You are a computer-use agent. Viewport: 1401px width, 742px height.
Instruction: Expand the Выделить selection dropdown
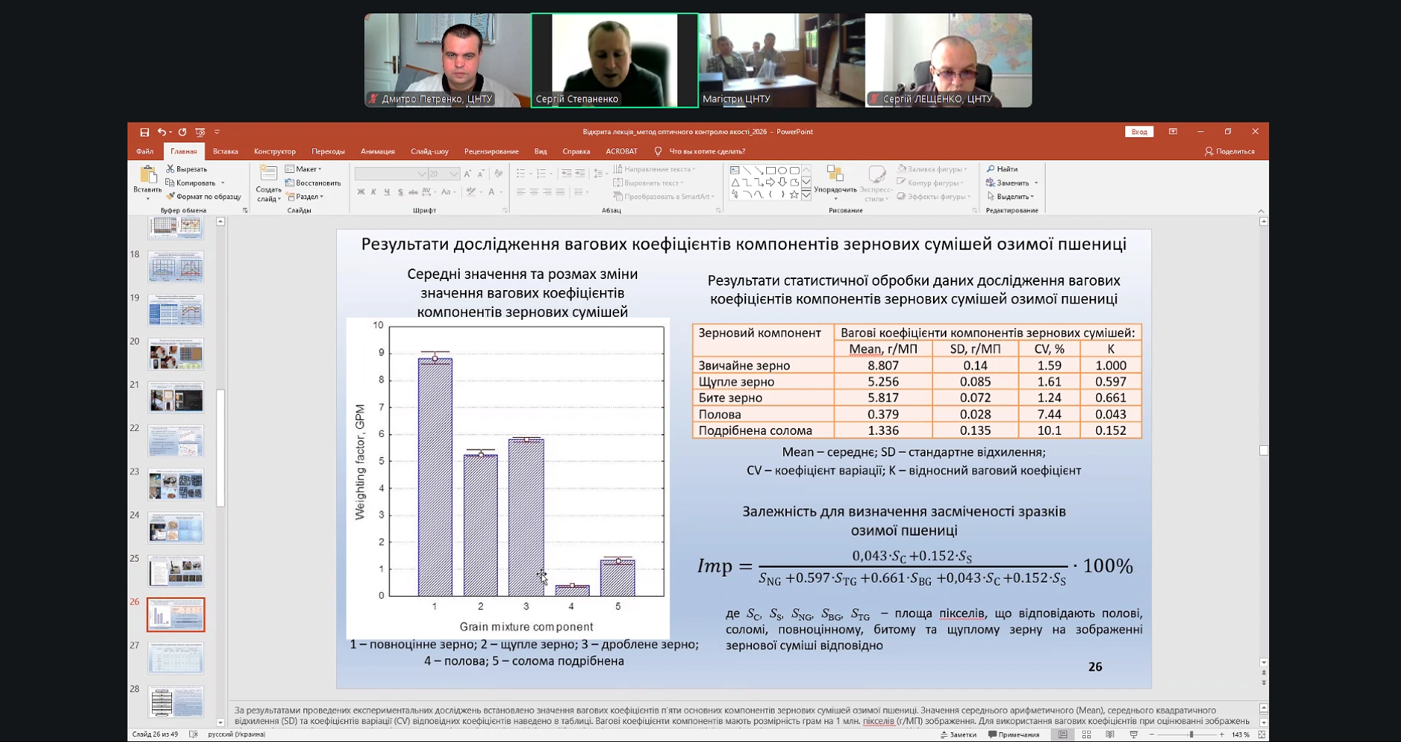click(x=1010, y=197)
